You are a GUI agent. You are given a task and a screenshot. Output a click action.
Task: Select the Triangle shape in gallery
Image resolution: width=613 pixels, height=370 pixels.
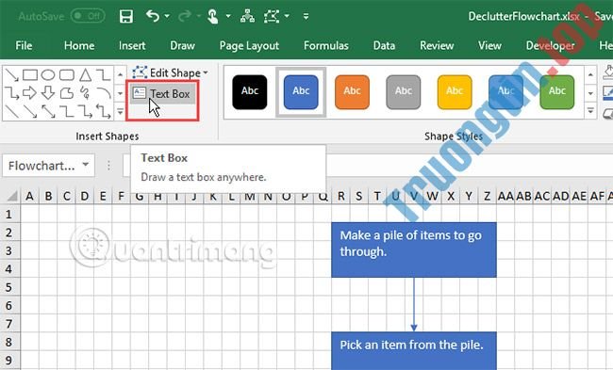85,74
